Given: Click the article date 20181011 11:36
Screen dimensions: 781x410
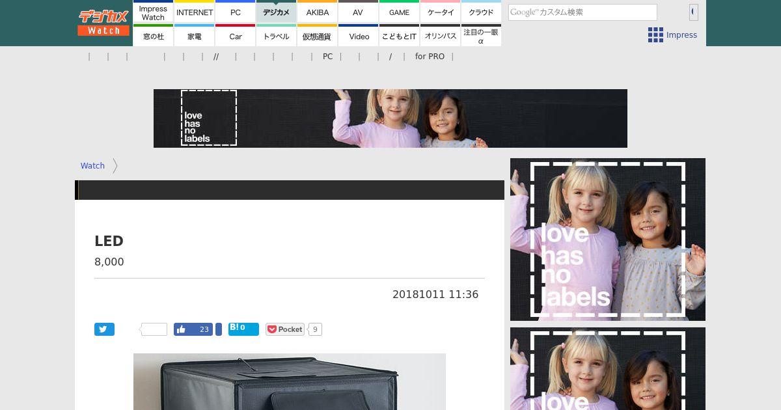Looking at the screenshot, I should point(435,294).
